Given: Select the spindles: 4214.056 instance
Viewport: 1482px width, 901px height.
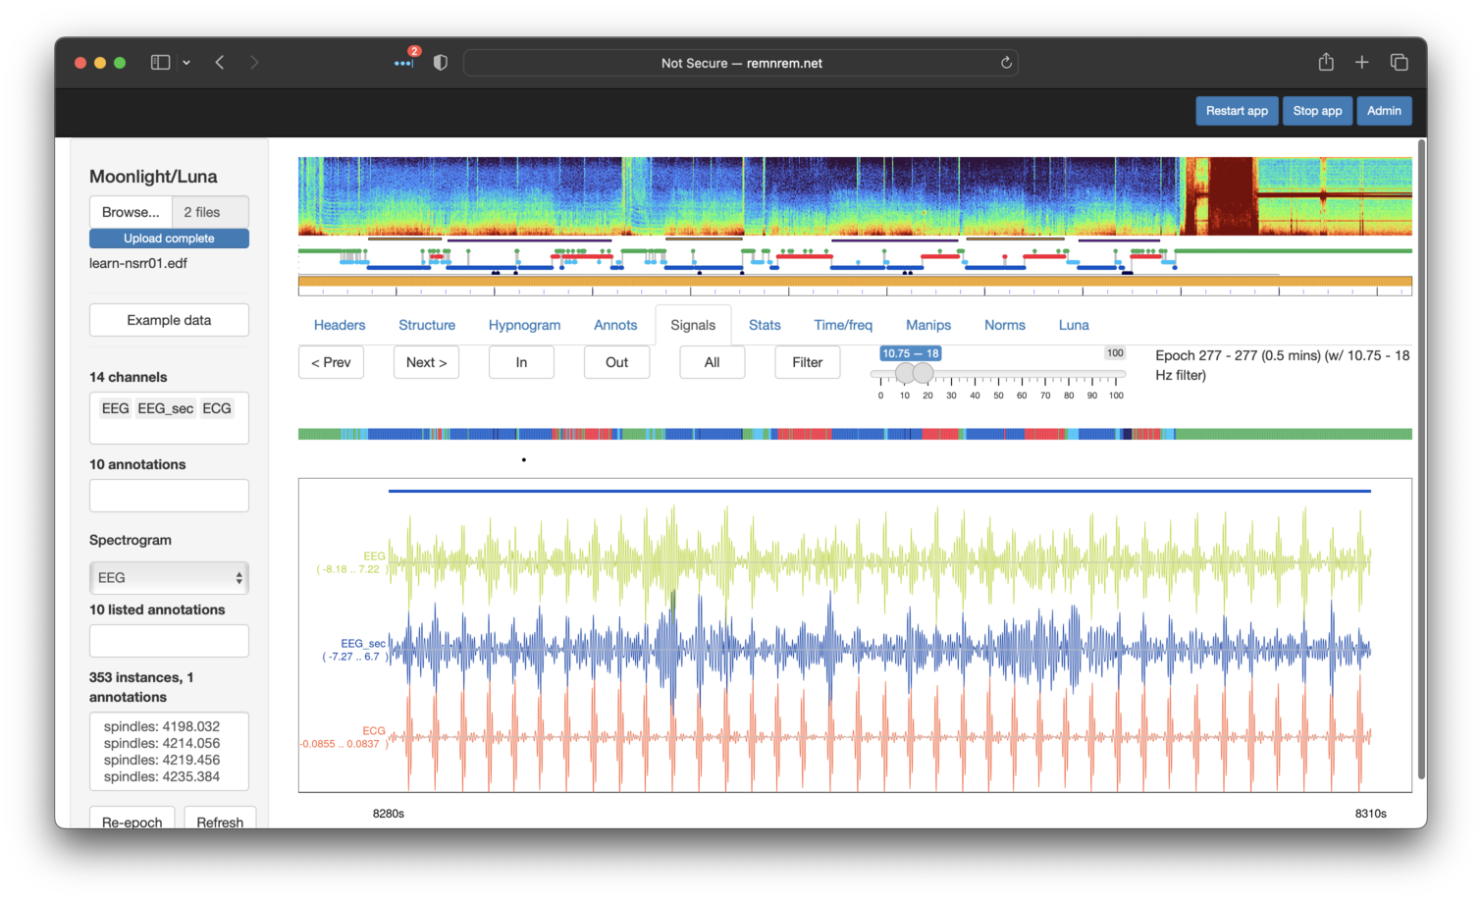Looking at the screenshot, I should 162,743.
